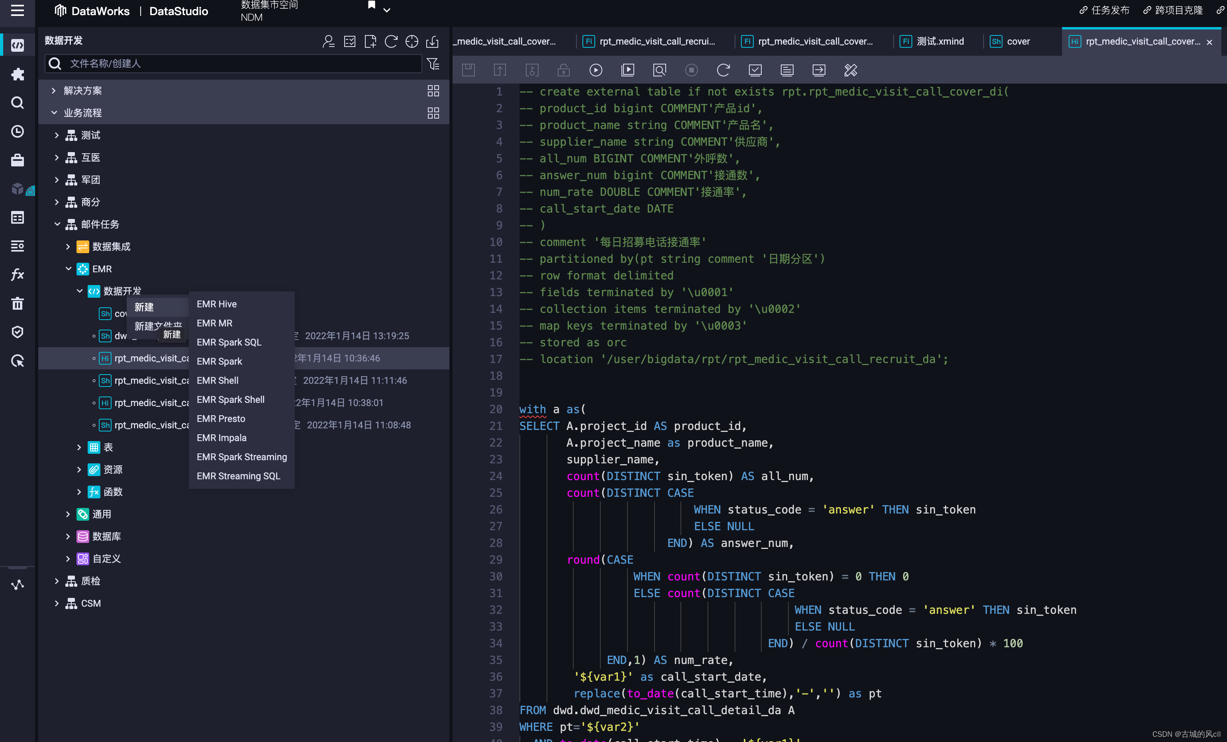Click the filter icon beside search box
The width and height of the screenshot is (1227, 742).
[433, 64]
